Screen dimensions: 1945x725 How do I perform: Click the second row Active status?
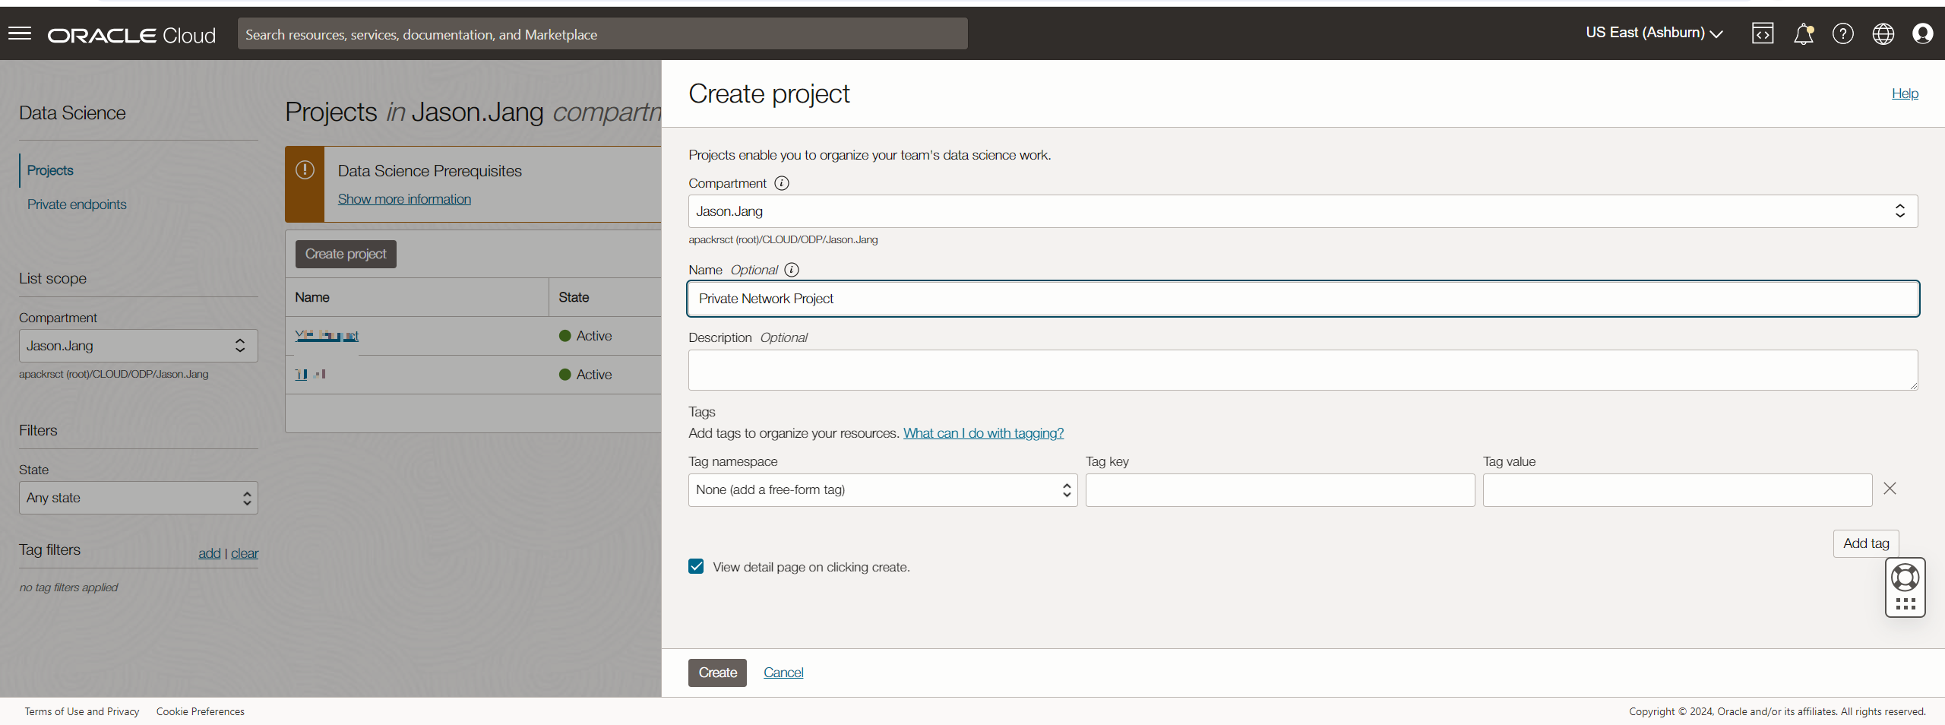pos(585,375)
